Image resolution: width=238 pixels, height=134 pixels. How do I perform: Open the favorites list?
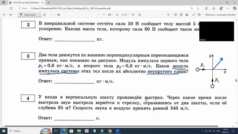[214, 9]
